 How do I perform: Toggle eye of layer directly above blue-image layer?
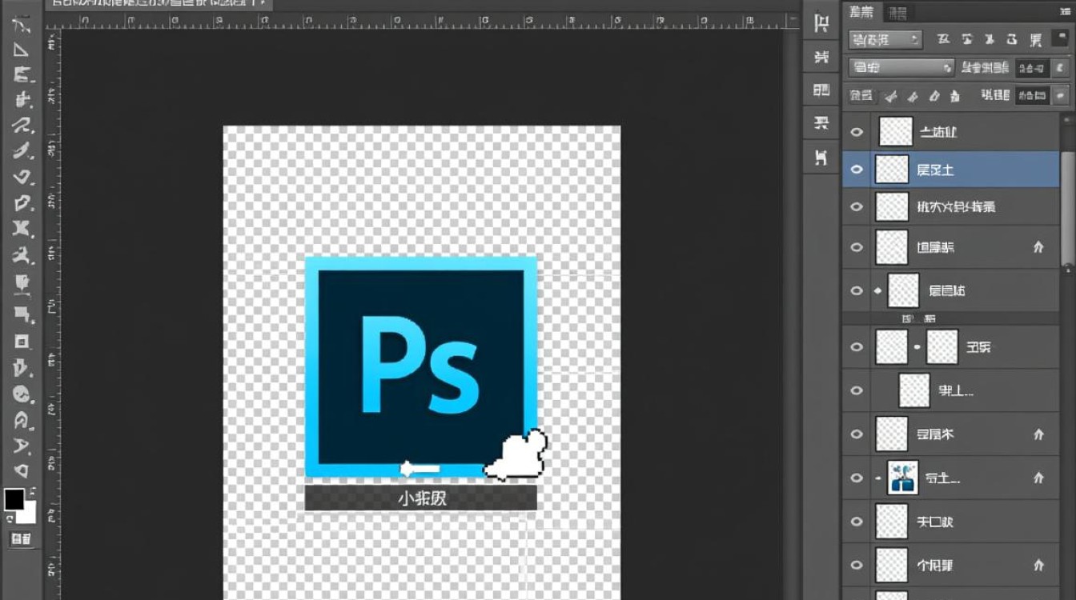[x=857, y=434]
